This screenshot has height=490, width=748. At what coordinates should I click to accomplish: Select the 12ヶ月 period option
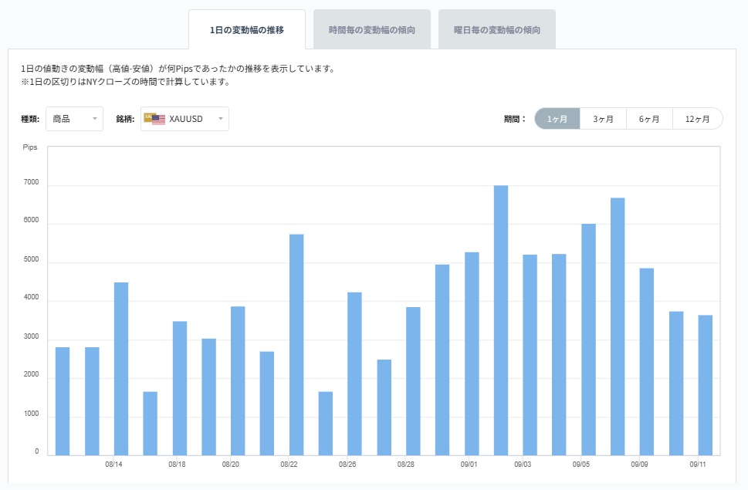[x=697, y=119]
